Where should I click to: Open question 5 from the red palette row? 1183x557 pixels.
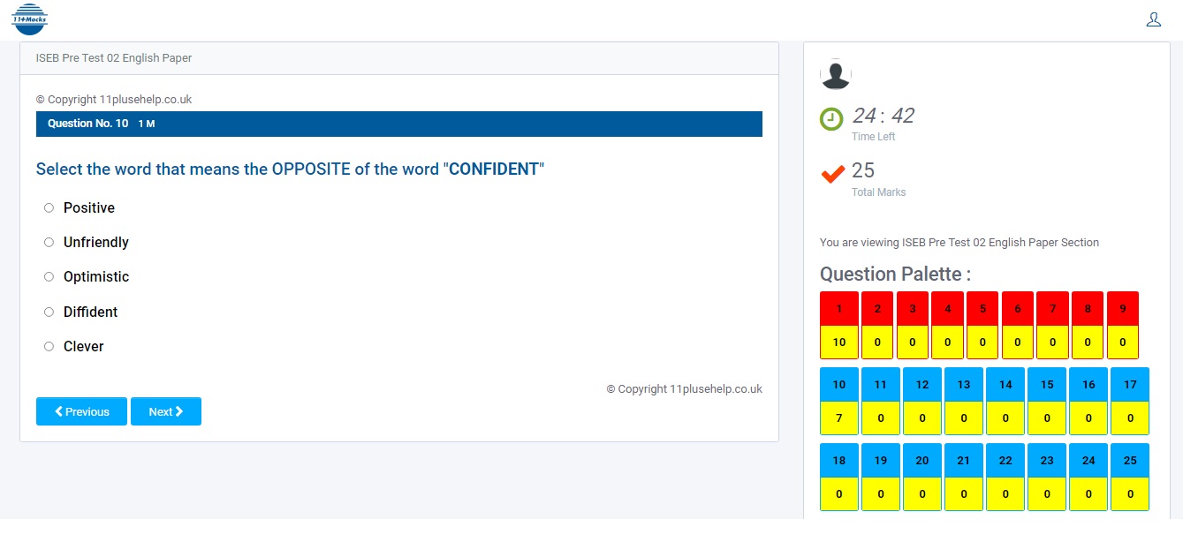[x=982, y=309]
